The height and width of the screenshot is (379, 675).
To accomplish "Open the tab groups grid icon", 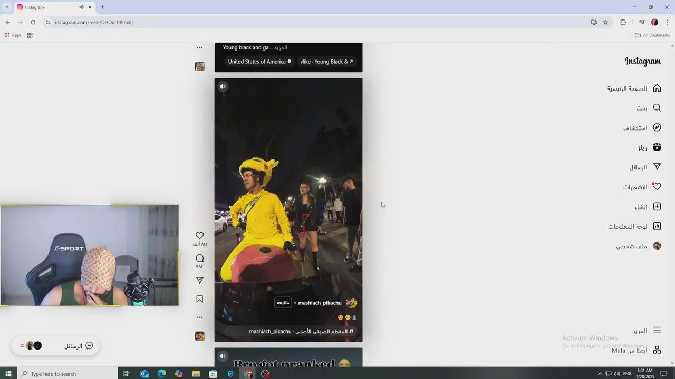I will pos(30,35).
